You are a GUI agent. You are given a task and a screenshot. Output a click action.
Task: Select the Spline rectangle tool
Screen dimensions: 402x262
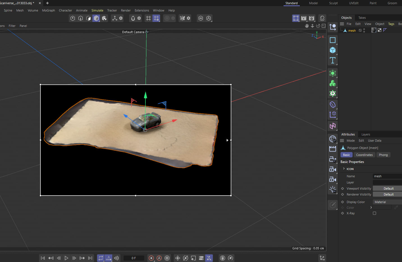(x=332, y=40)
